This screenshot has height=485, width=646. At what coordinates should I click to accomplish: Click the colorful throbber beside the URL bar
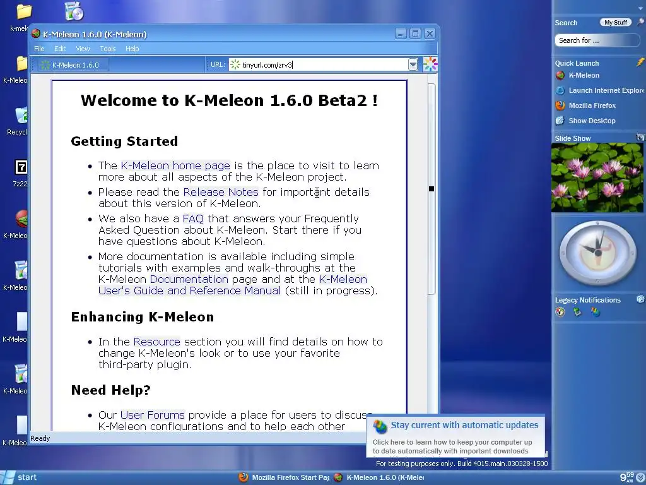(430, 64)
